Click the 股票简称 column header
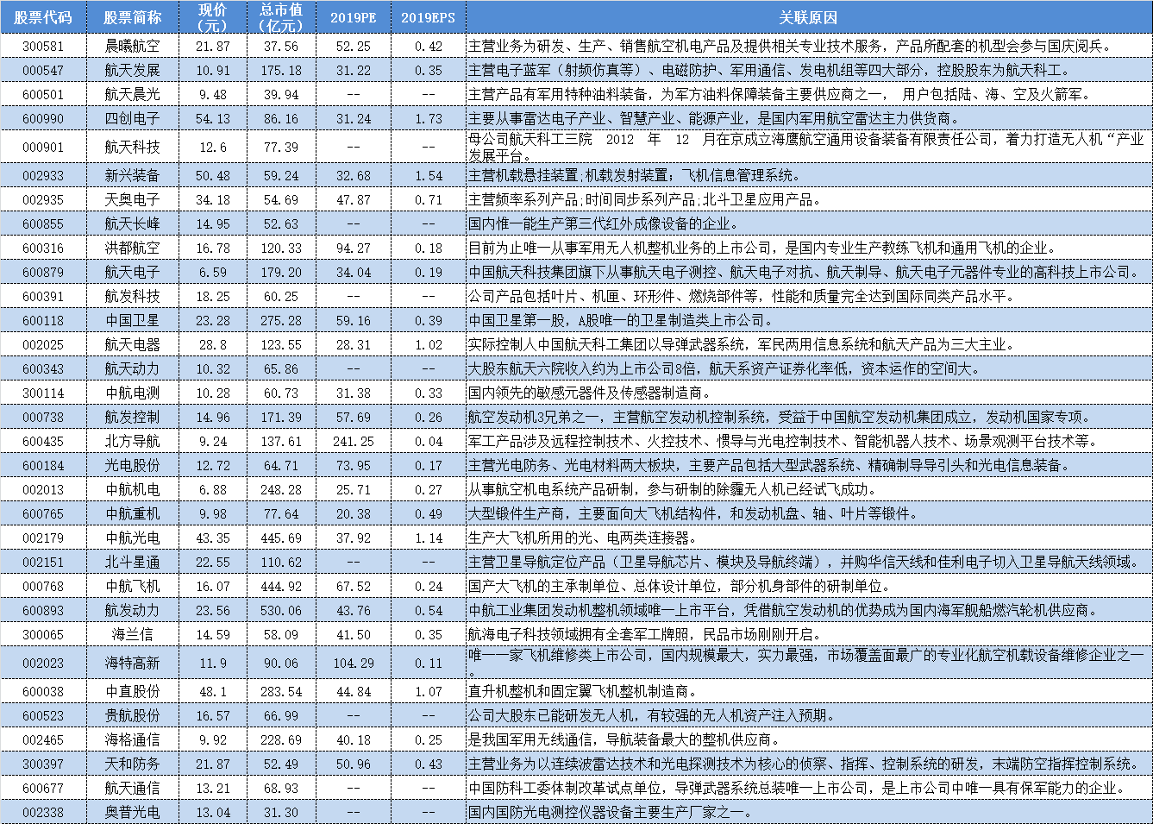 (133, 17)
